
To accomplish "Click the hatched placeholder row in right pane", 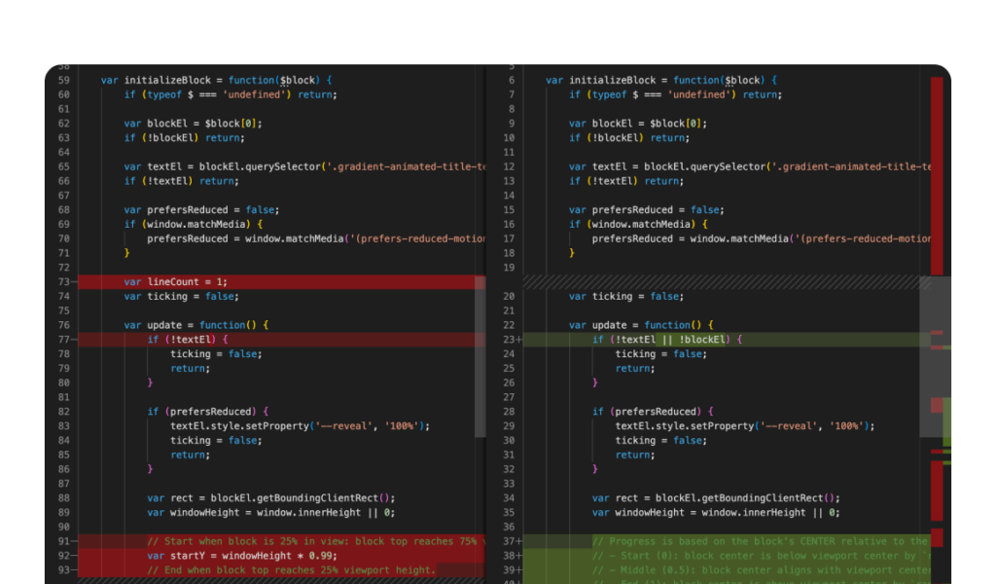I will [720, 282].
